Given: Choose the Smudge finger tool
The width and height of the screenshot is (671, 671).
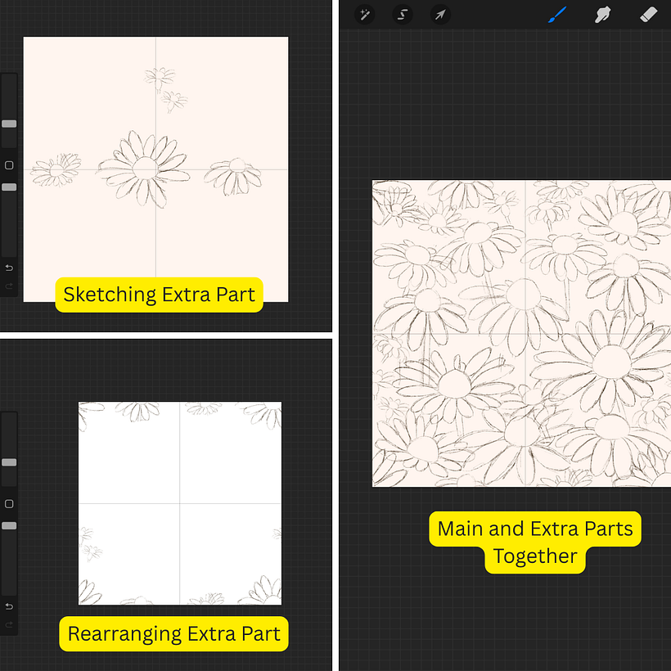Looking at the screenshot, I should pos(603,15).
